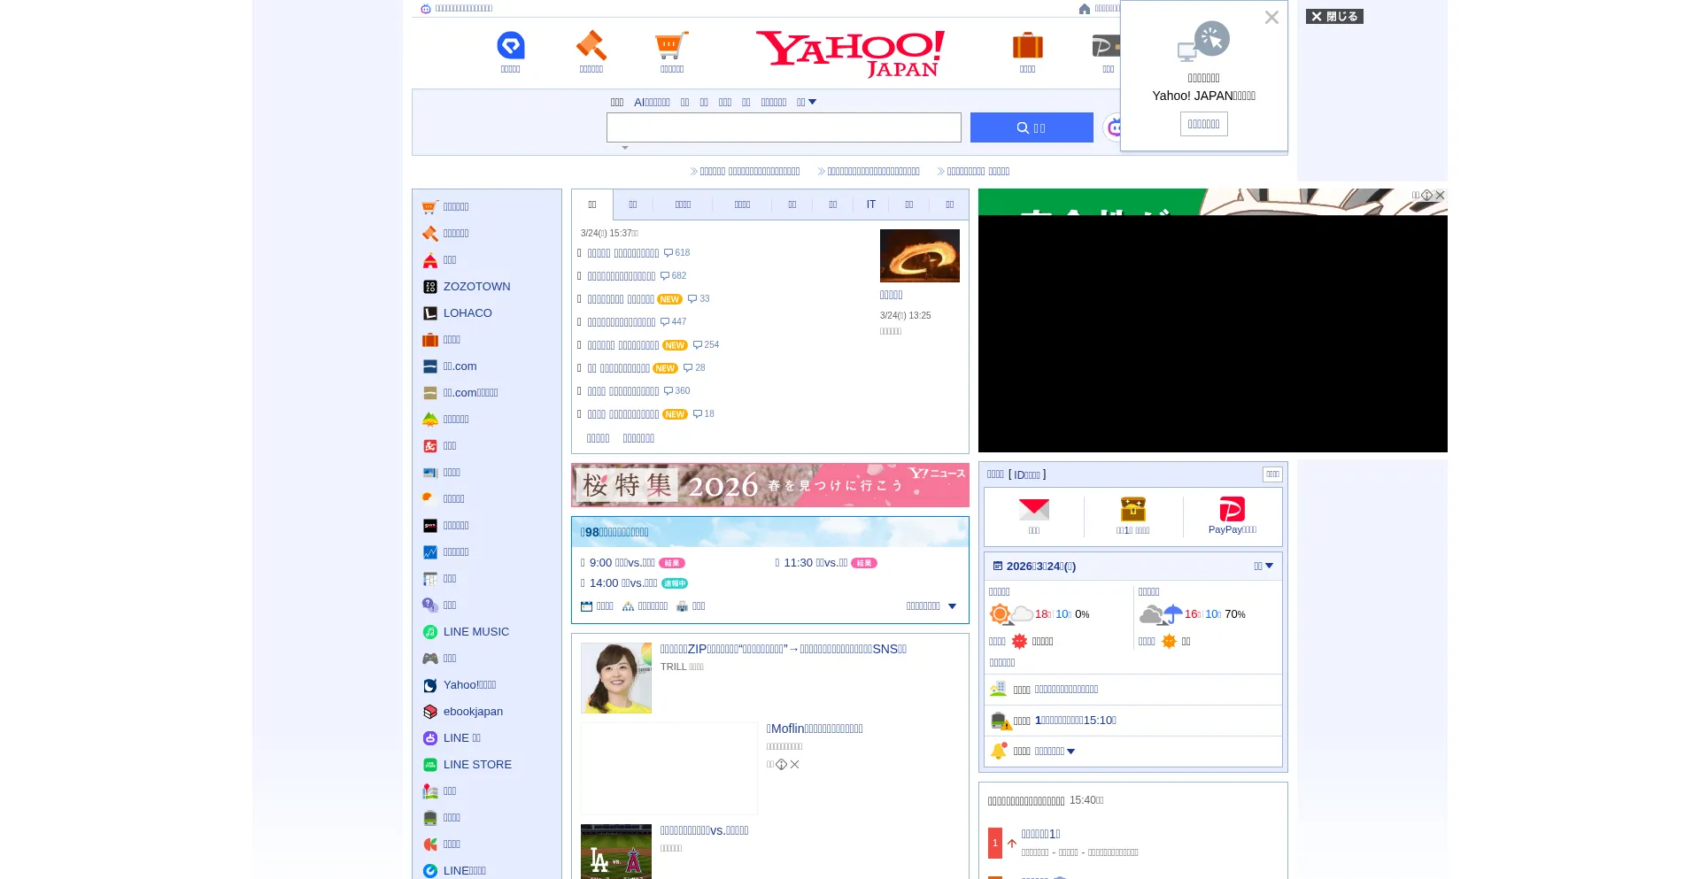Click the shopping cart icon in the left sidebar
This screenshot has height=879, width=1700.
(x=430, y=207)
